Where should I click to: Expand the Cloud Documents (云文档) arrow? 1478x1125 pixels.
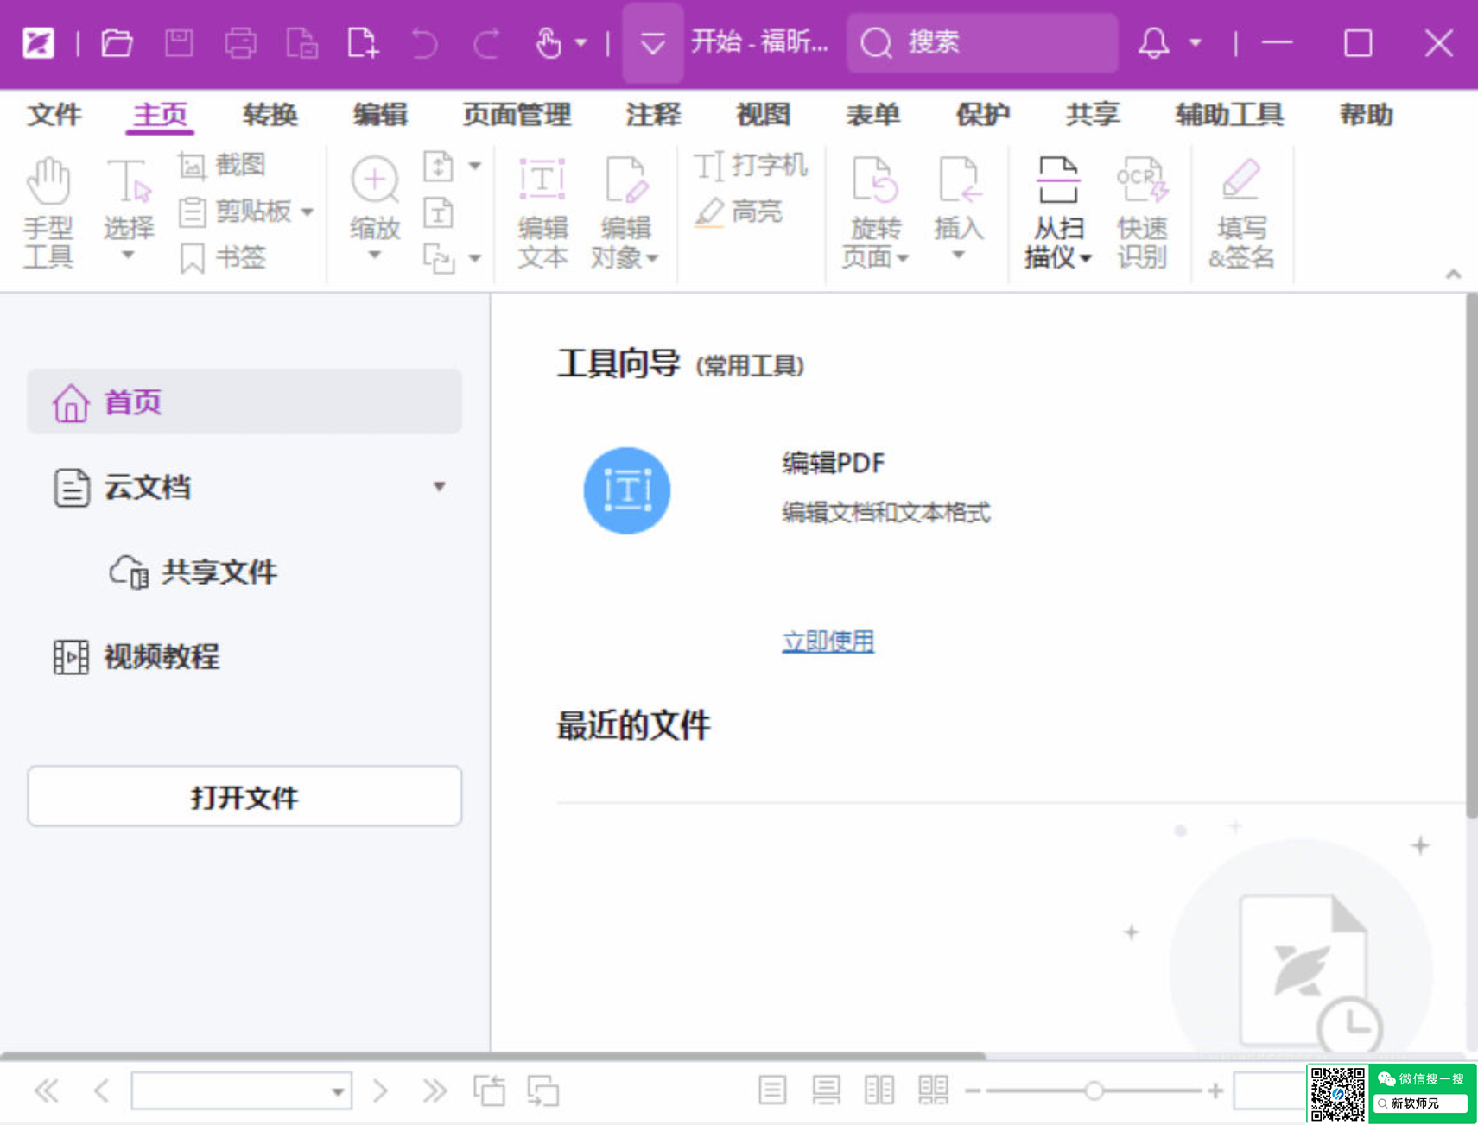click(x=439, y=487)
